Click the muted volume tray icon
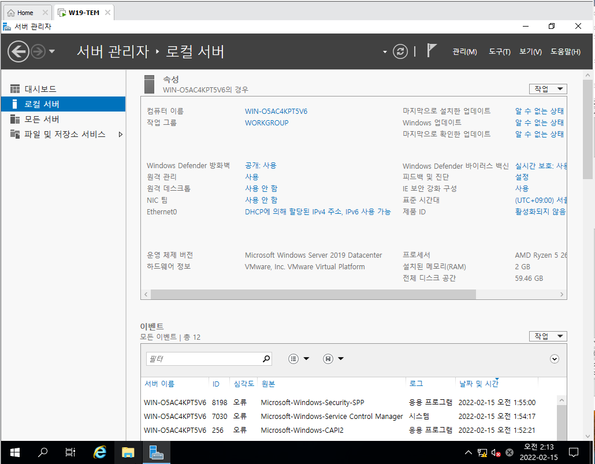 point(496,452)
